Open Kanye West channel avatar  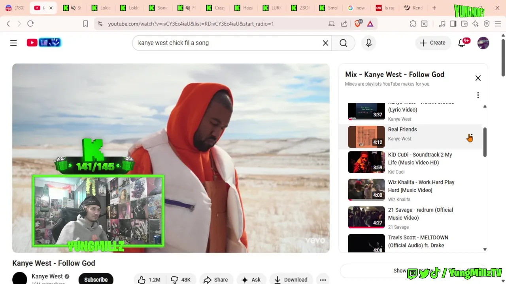19,278
